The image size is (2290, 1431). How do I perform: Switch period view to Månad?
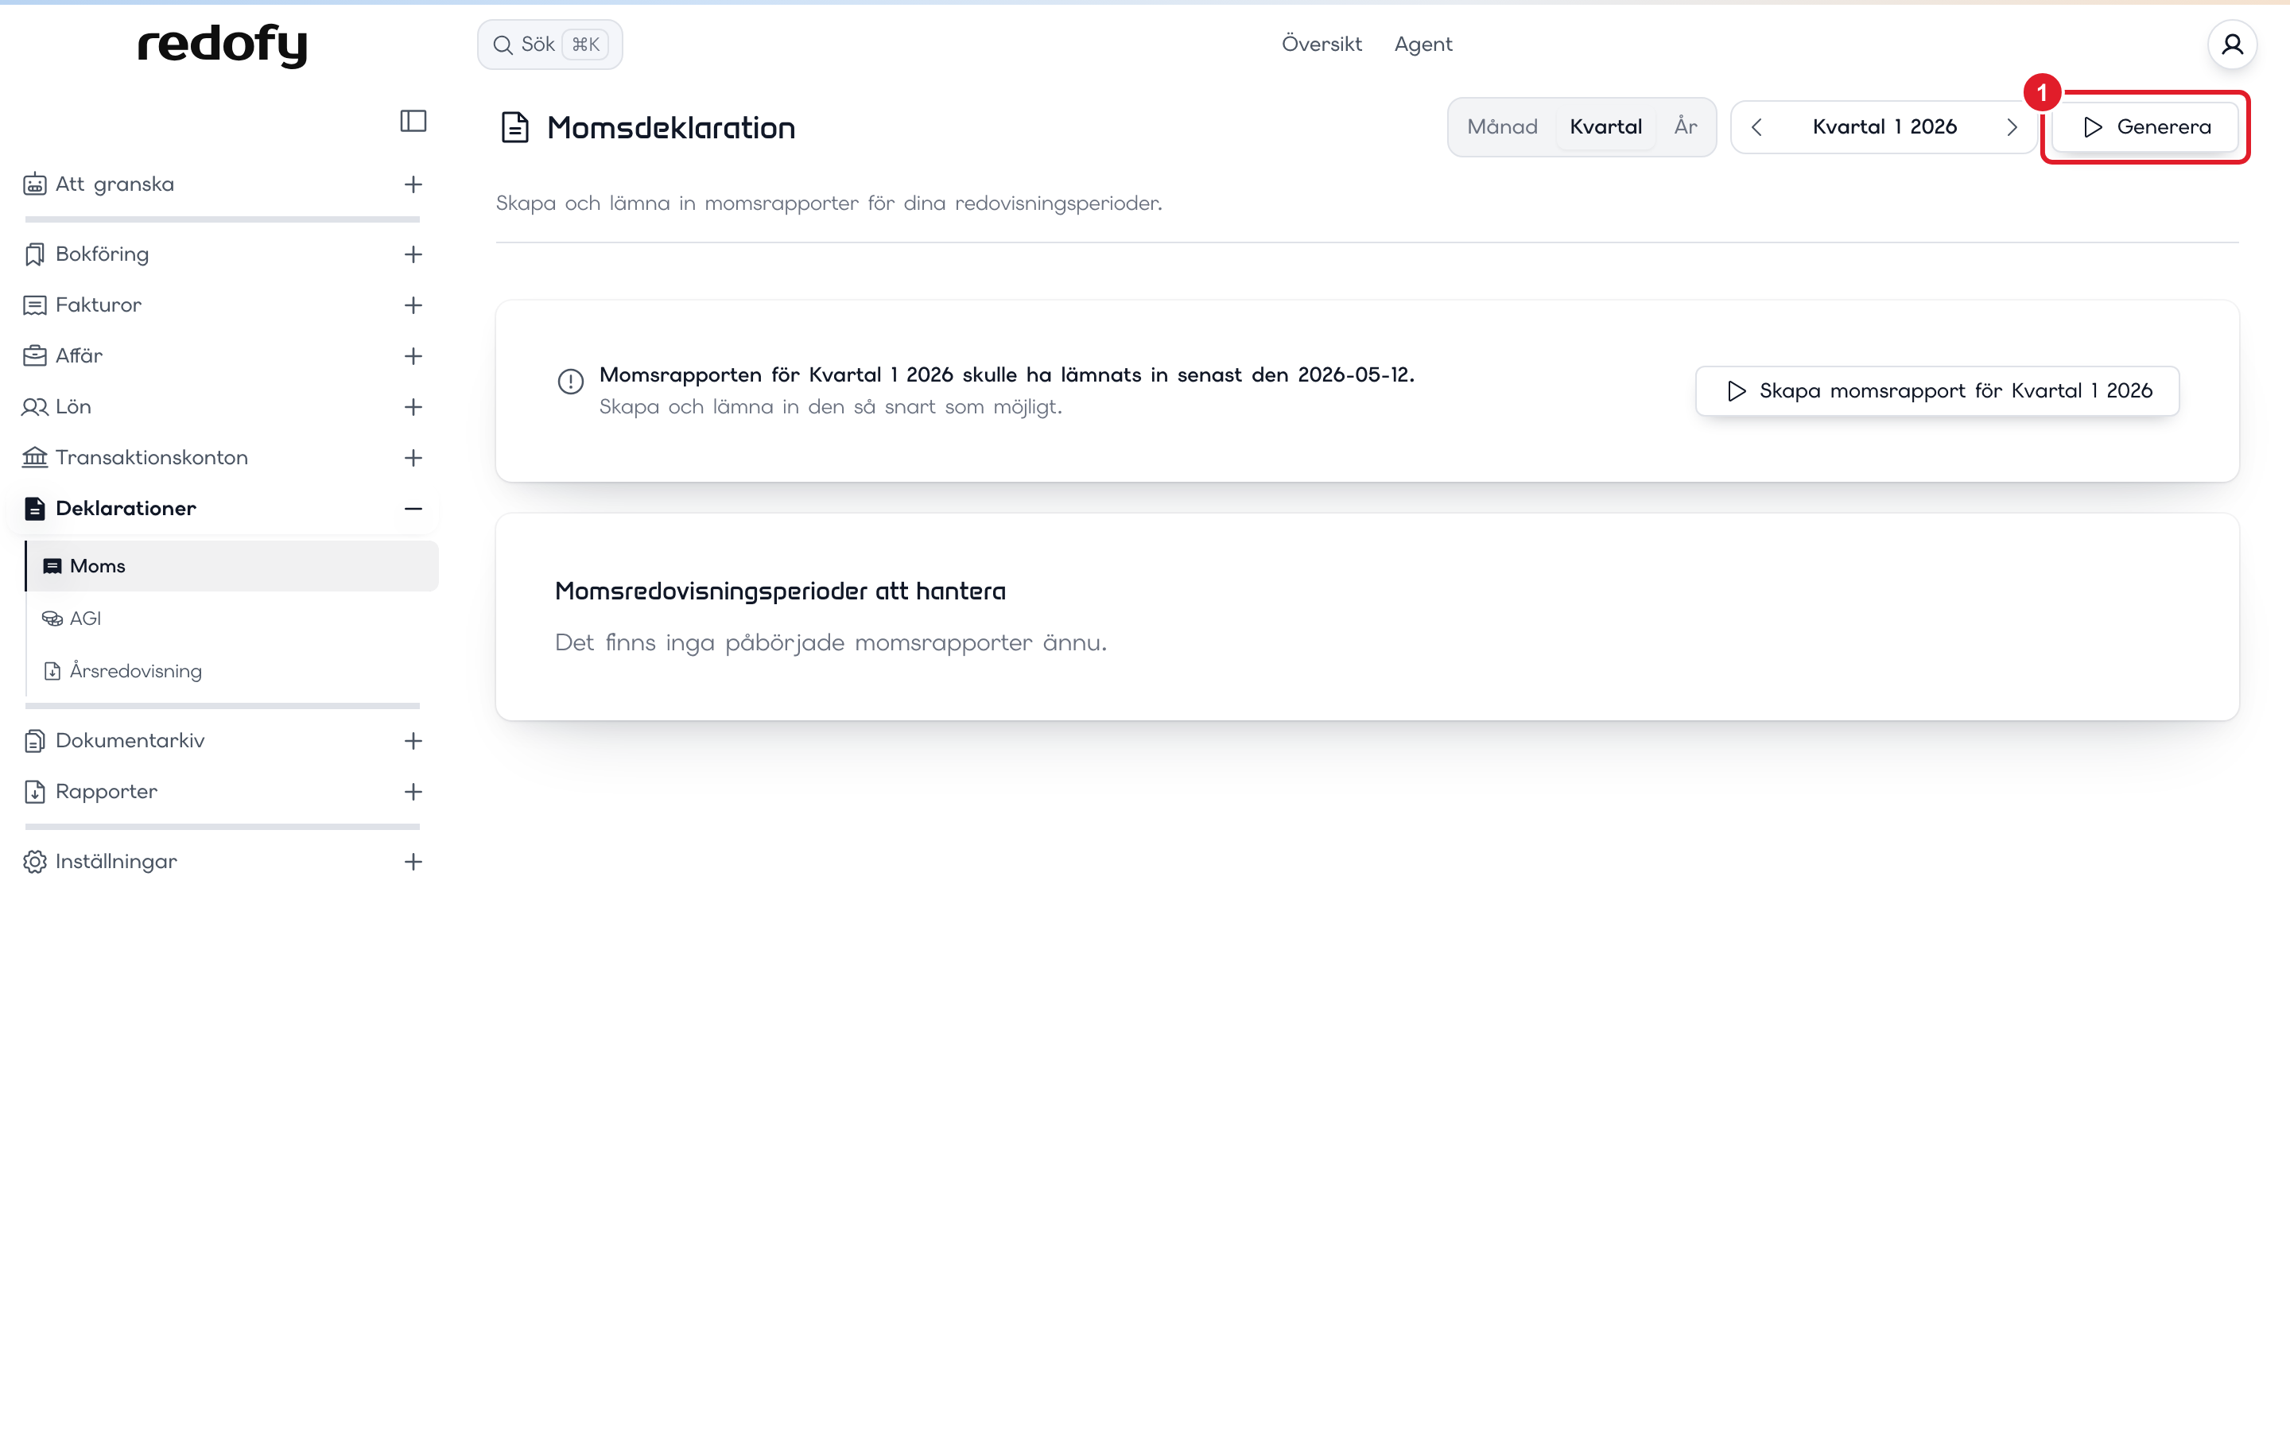point(1502,127)
